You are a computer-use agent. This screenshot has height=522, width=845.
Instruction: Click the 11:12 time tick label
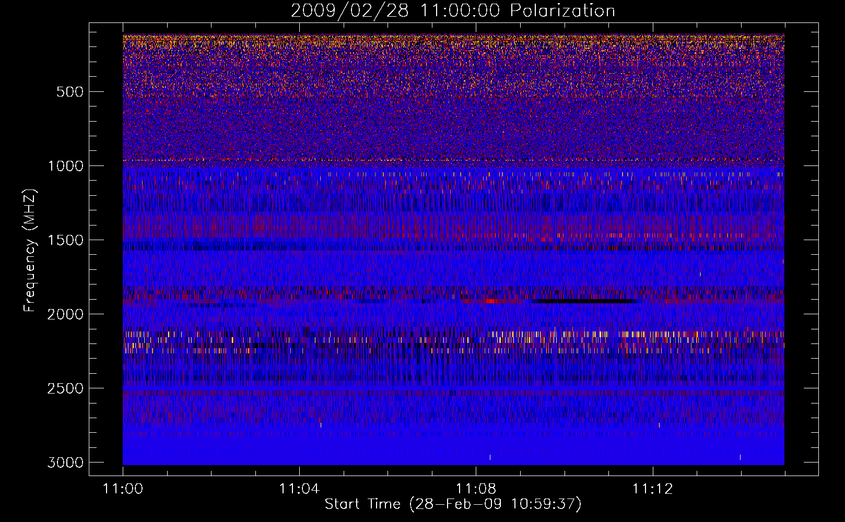pyautogui.click(x=653, y=489)
